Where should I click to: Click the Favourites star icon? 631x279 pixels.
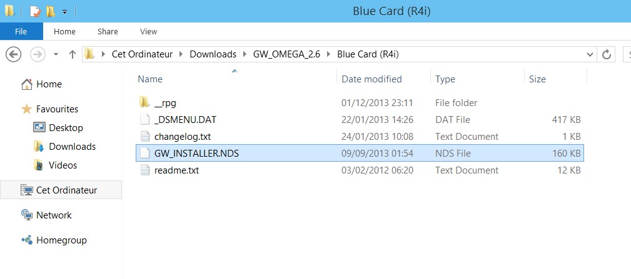[x=26, y=109]
